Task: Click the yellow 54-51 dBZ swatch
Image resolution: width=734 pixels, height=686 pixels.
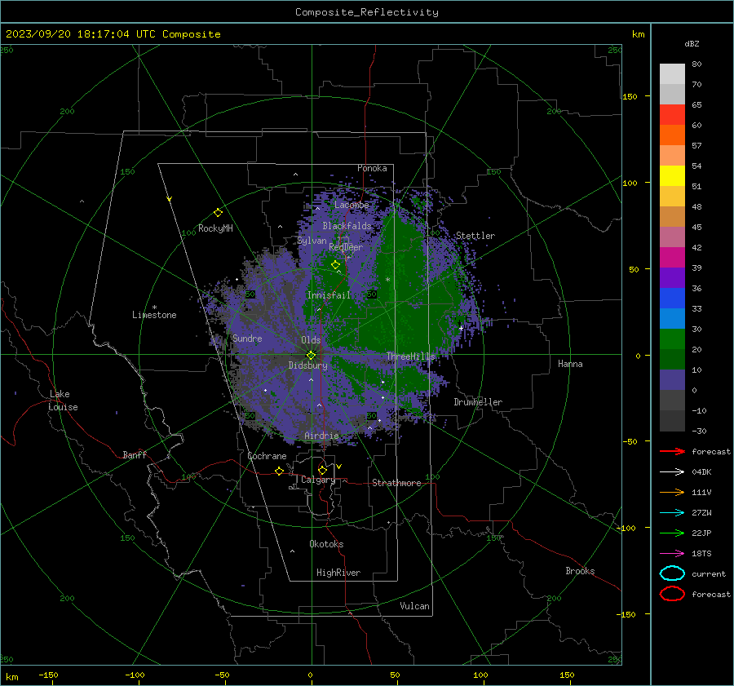Action: tap(672, 176)
